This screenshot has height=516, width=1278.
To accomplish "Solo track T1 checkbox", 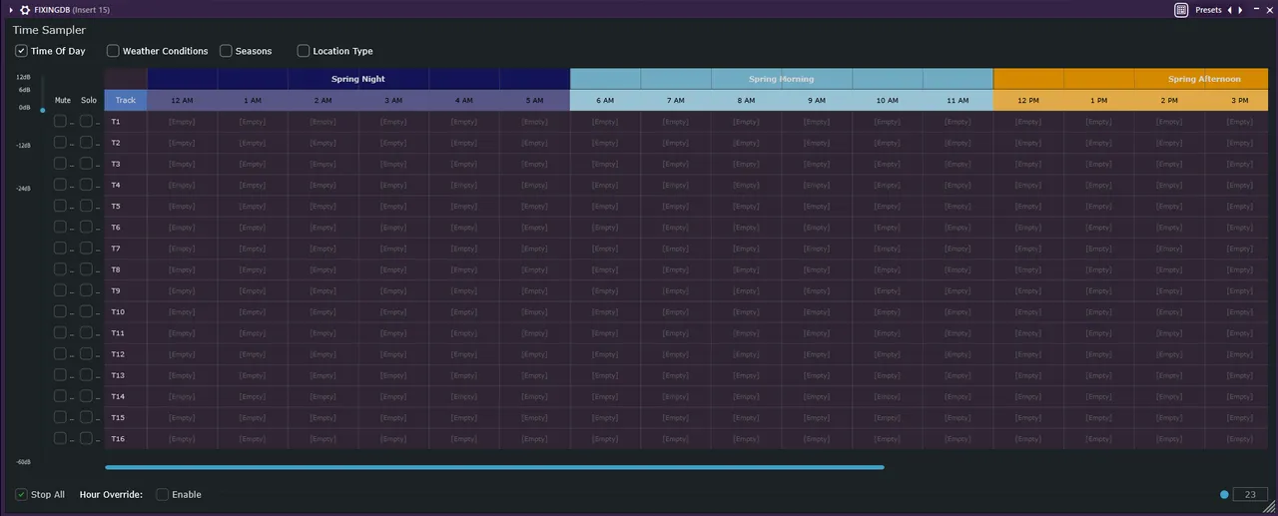I will coord(86,121).
